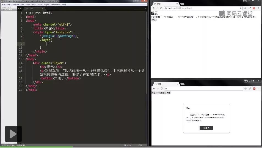
Task: Open the Preferences menu
Action: click(x=56, y=5)
